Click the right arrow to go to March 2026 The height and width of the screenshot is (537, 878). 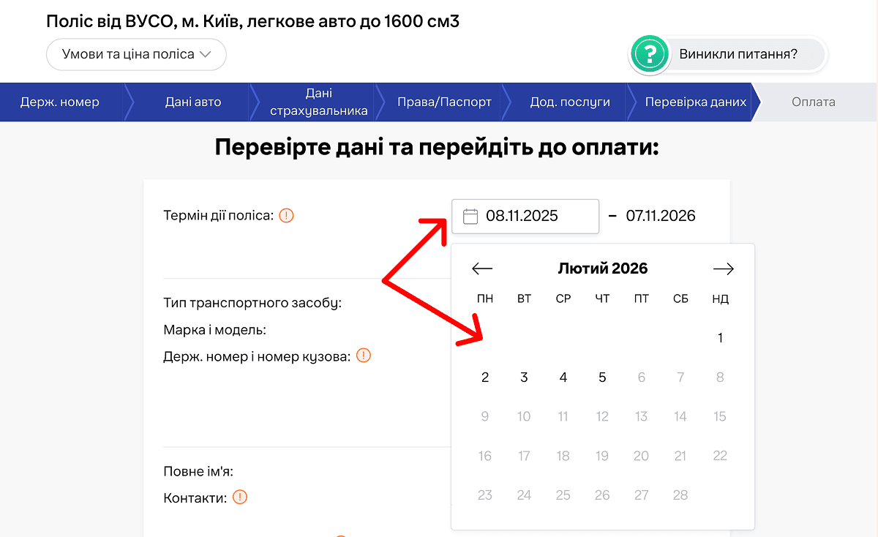click(x=724, y=268)
